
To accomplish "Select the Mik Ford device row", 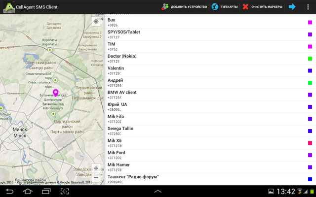I will (x=210, y=155).
